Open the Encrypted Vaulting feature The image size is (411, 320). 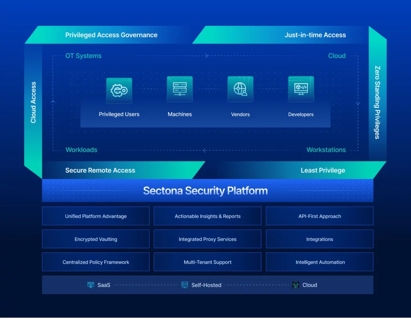pyautogui.click(x=96, y=239)
